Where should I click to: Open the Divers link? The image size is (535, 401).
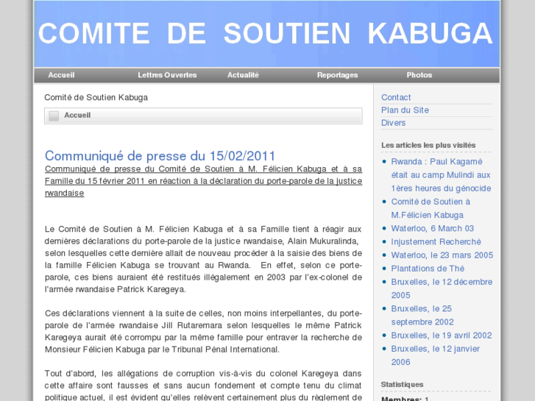coord(394,123)
